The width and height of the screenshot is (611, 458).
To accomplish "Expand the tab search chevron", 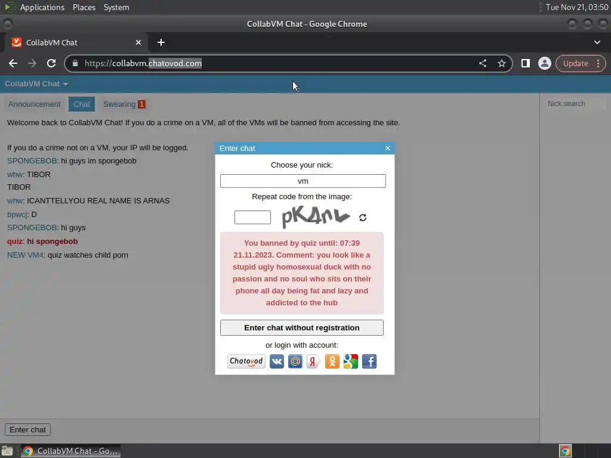I will 597,42.
